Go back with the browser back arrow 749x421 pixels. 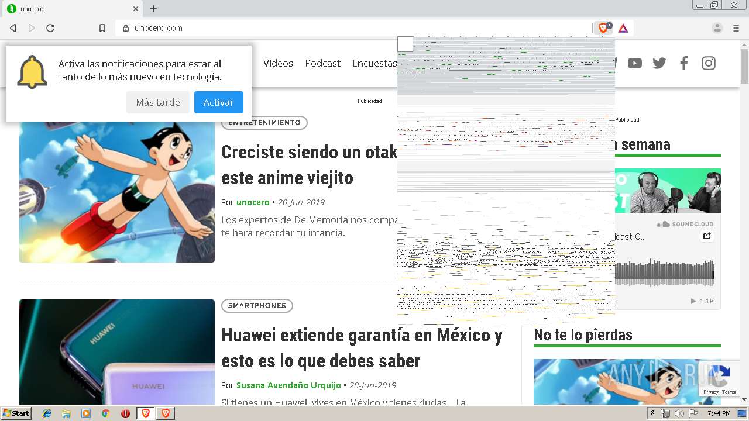(x=13, y=28)
